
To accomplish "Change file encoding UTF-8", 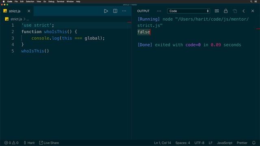I will pyautogui.click(x=199, y=143).
